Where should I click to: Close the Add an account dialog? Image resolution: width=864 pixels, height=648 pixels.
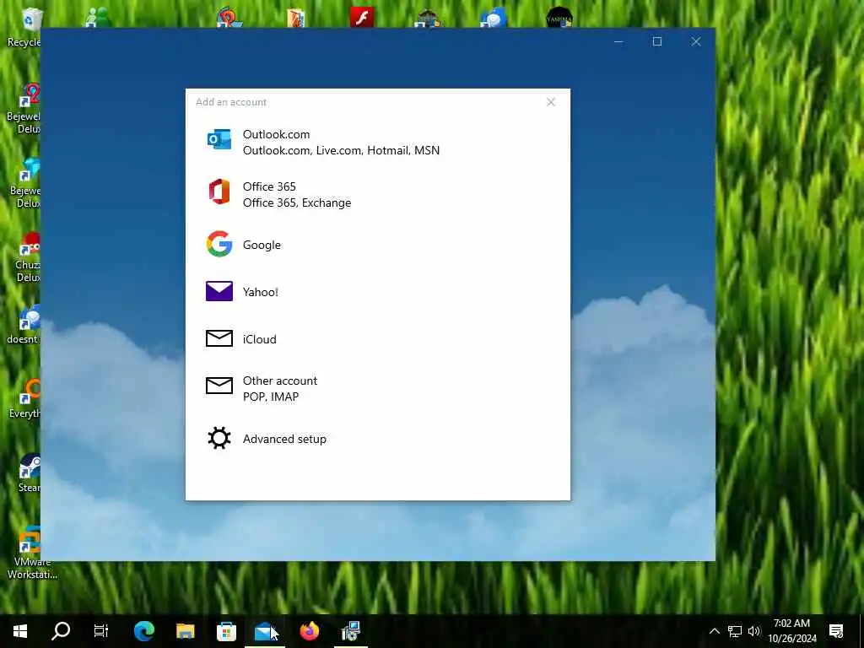[550, 102]
